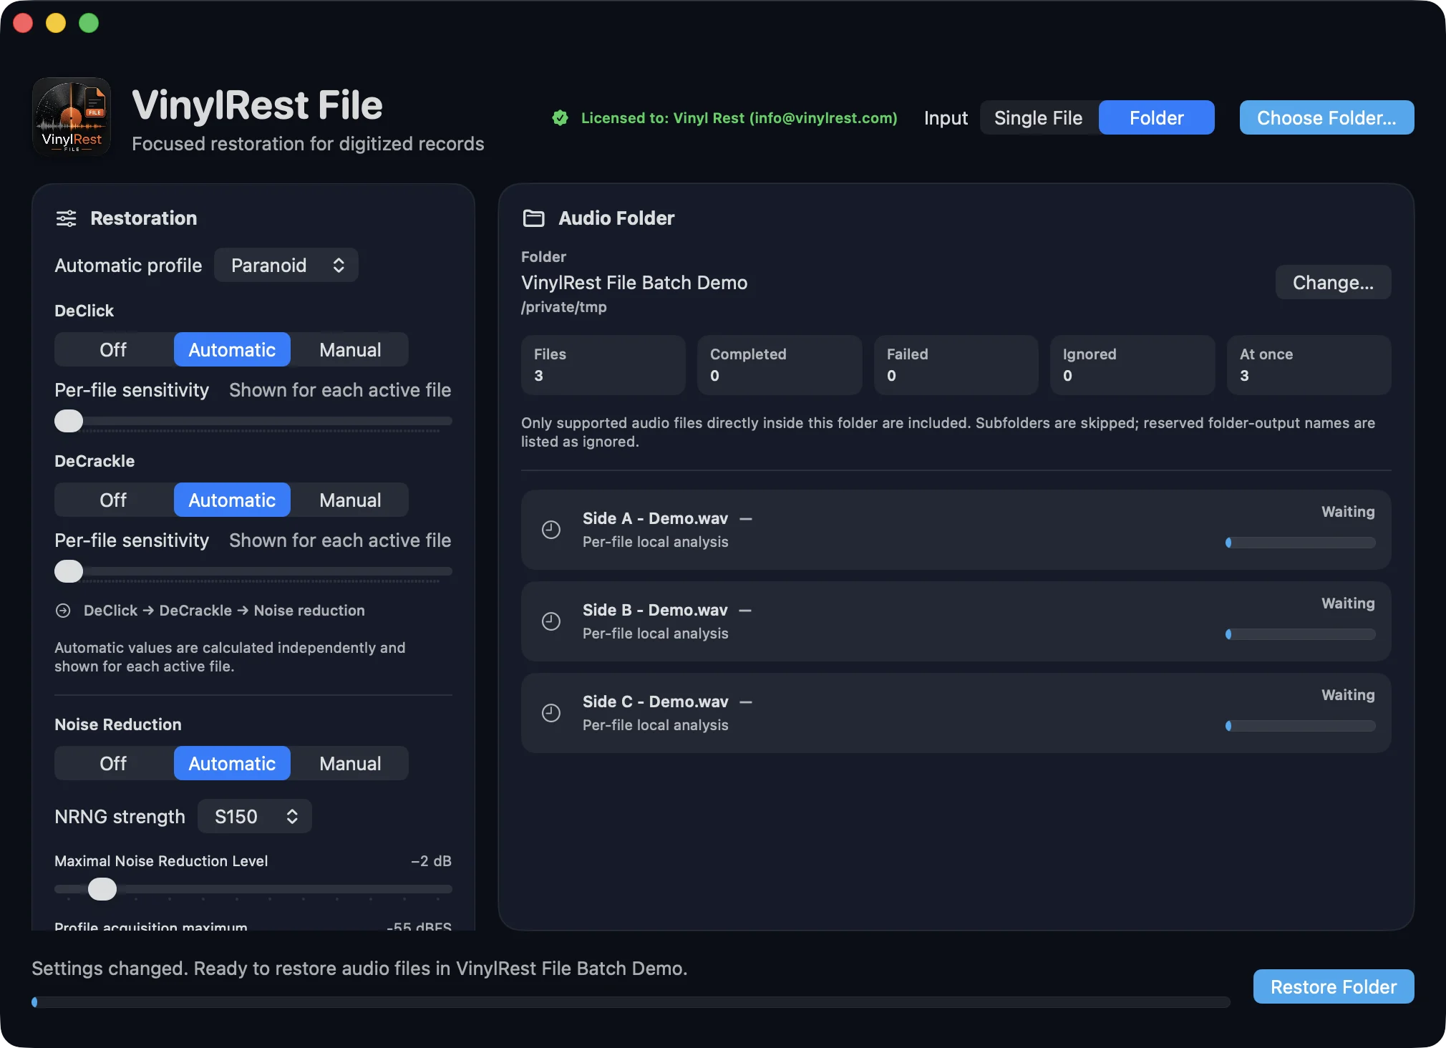Click the Files count card
Image resolution: width=1446 pixels, height=1048 pixels.
[x=603, y=365]
